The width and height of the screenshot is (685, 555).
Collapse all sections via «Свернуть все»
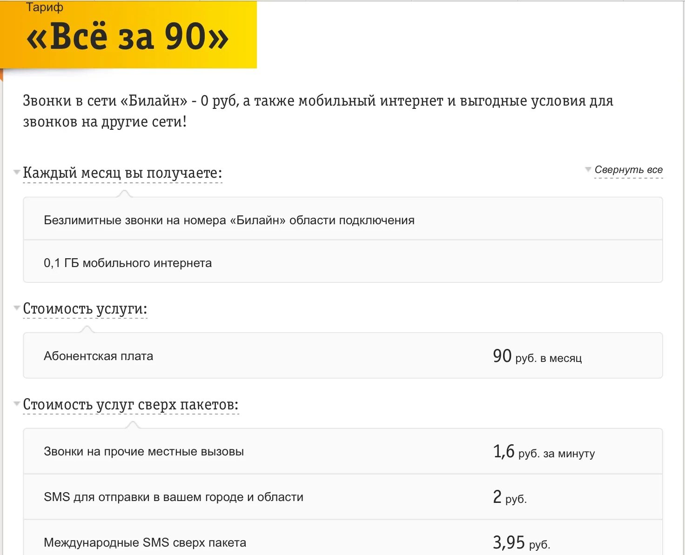[628, 170]
